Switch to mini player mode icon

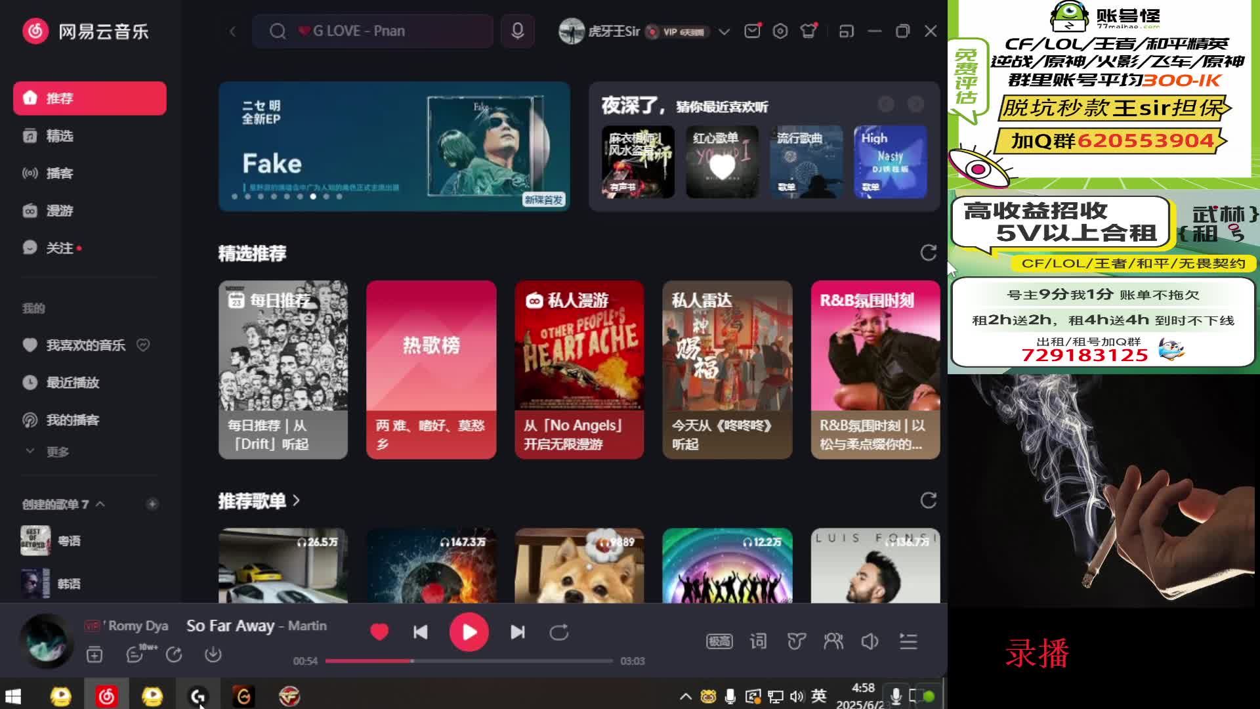(x=847, y=31)
